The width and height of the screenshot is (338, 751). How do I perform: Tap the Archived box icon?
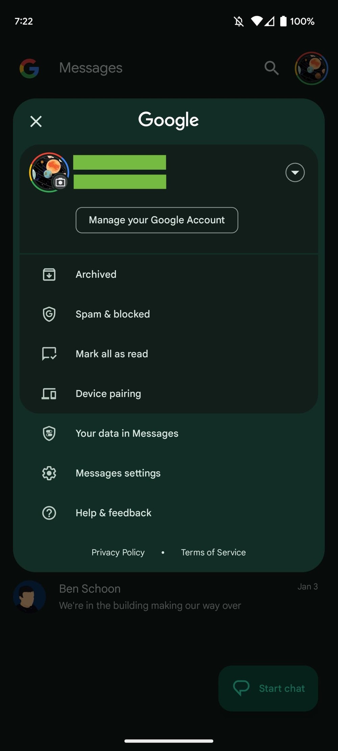pos(49,274)
